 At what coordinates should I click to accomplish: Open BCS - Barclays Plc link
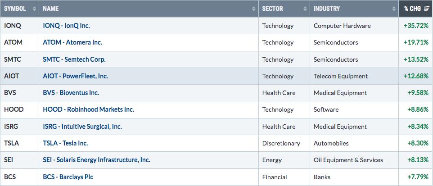(68, 177)
